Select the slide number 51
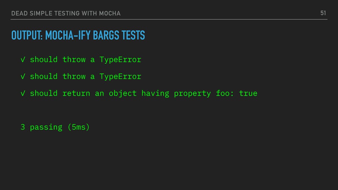The width and height of the screenshot is (338, 190). pyautogui.click(x=323, y=13)
